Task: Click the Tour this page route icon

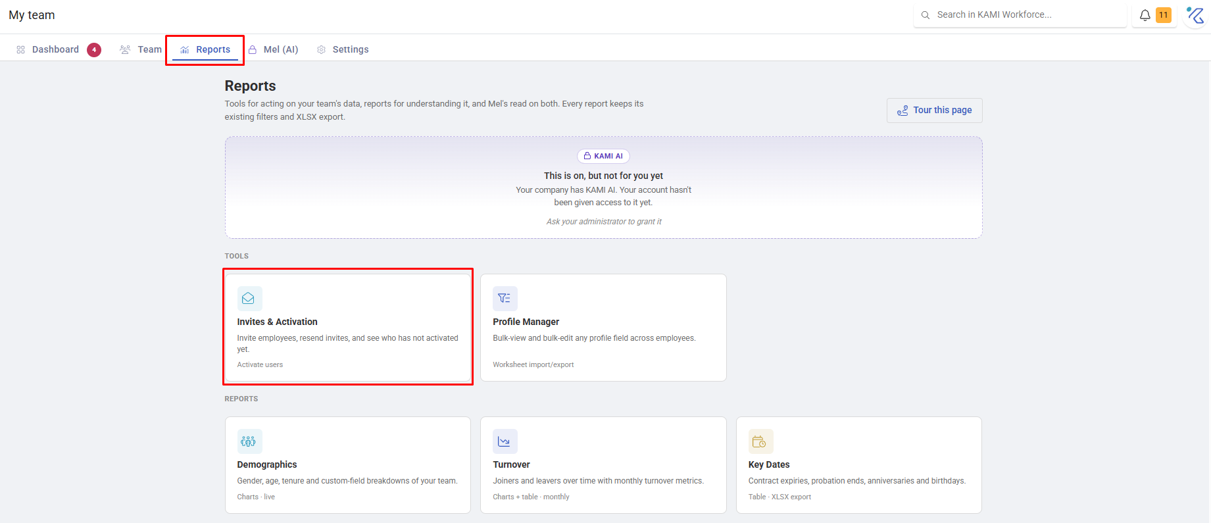Action: (902, 111)
